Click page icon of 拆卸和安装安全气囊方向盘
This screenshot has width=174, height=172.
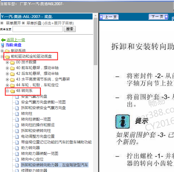point(17,108)
